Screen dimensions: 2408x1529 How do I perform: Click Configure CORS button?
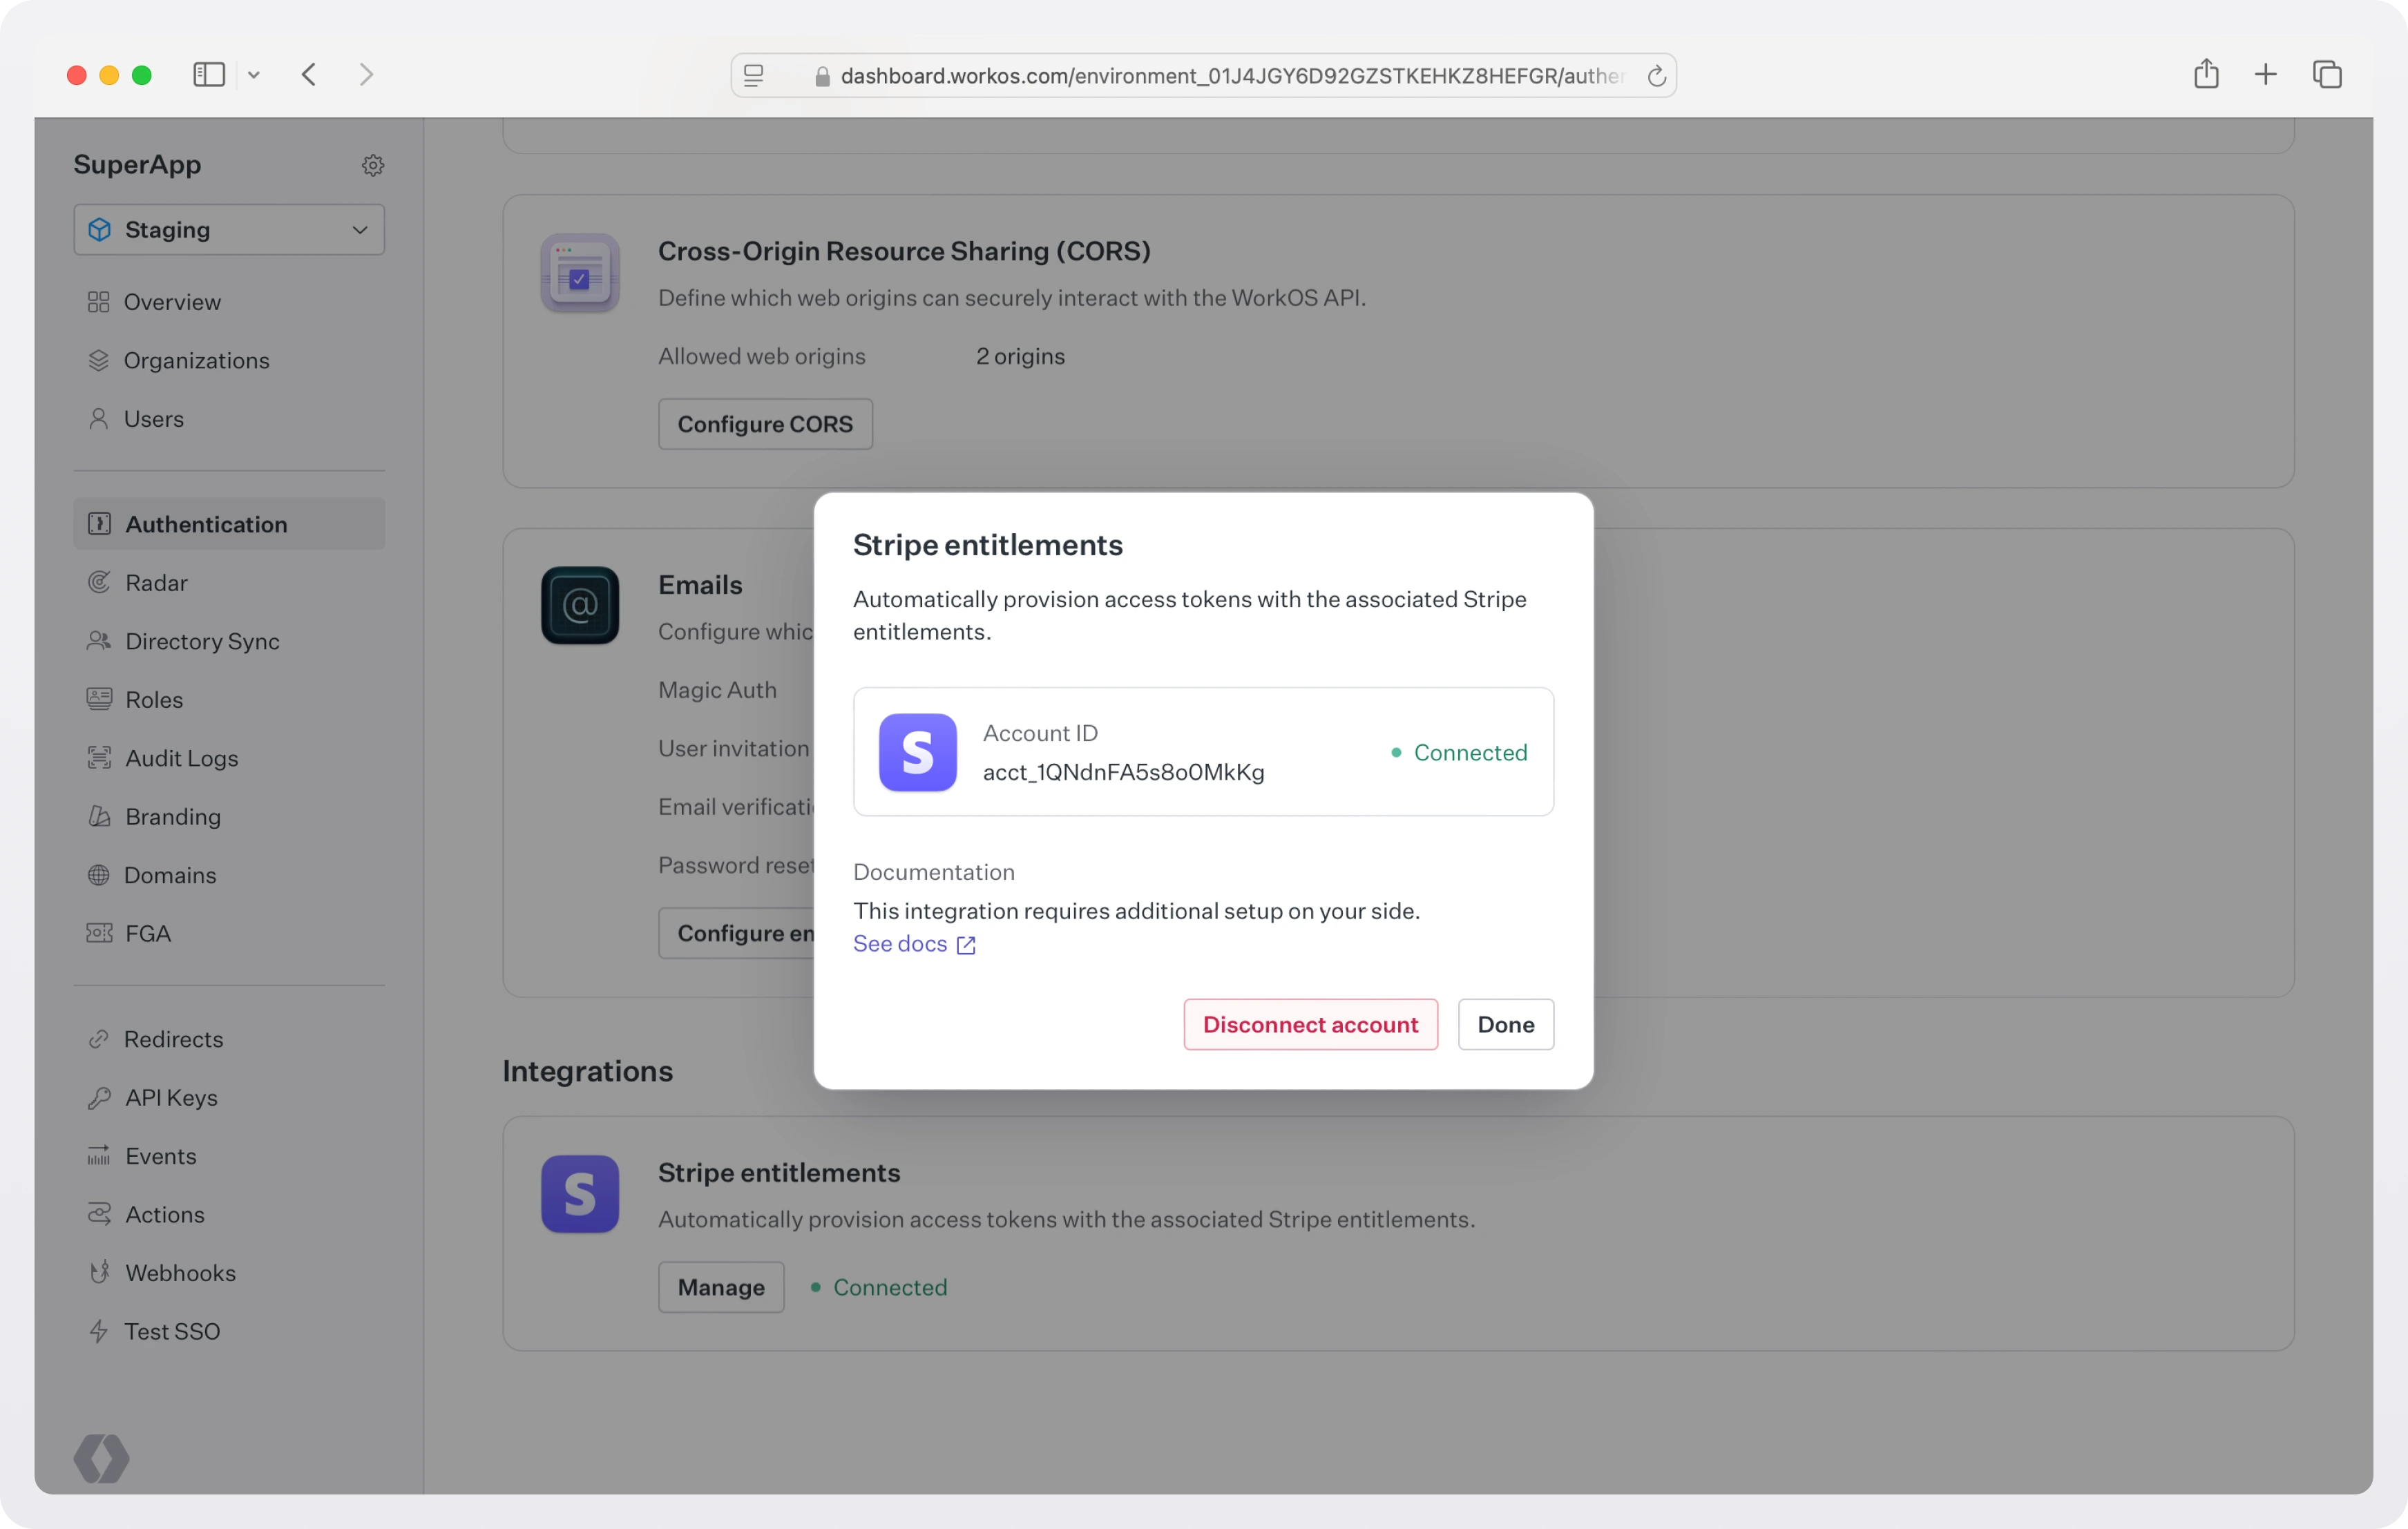765,424
